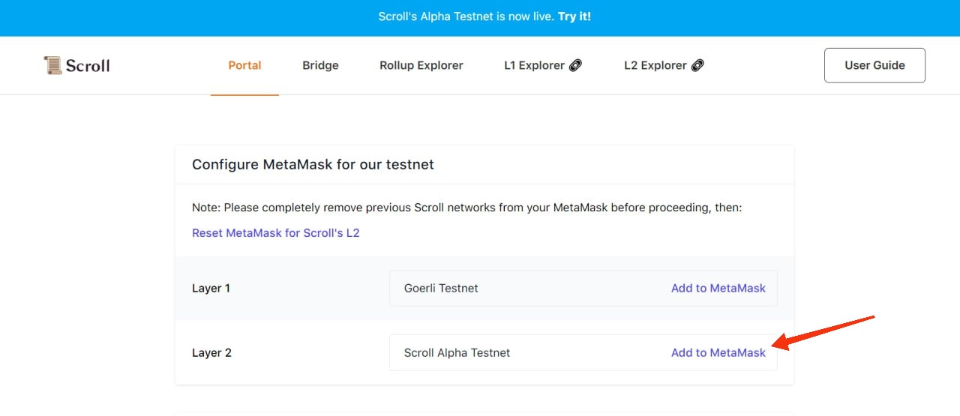This screenshot has width=960, height=416.
Task: Add Goerli Testnet to MetaMask
Action: (718, 288)
